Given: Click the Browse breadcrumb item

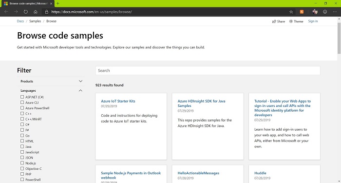Looking at the screenshot, I should tap(51, 21).
